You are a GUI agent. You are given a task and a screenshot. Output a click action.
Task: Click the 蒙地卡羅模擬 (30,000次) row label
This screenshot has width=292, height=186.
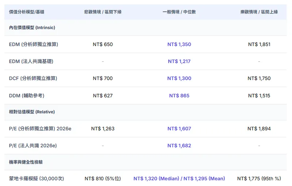coord(36,179)
